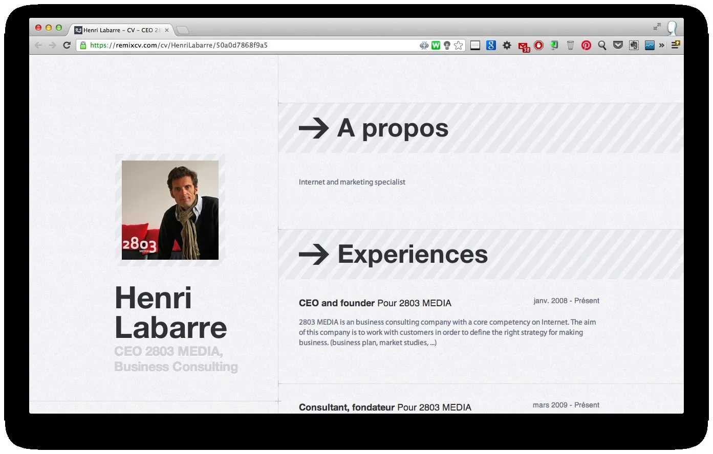Open a new browser tab

pyautogui.click(x=183, y=30)
